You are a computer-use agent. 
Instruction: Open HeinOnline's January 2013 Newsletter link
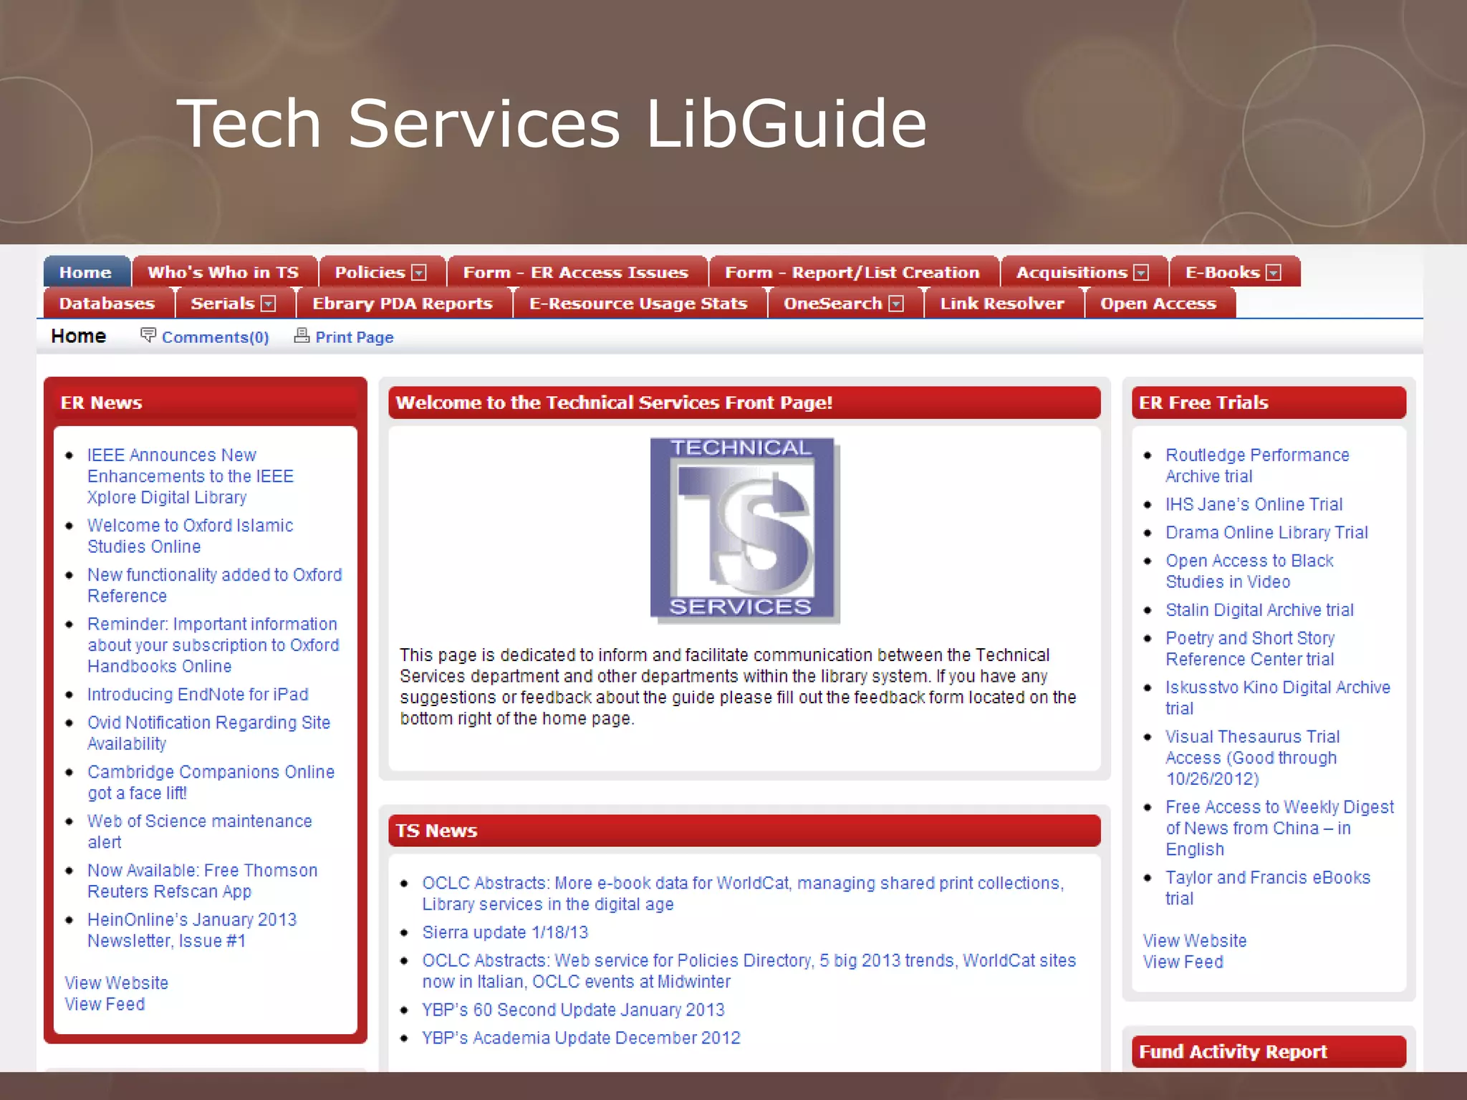(x=192, y=930)
